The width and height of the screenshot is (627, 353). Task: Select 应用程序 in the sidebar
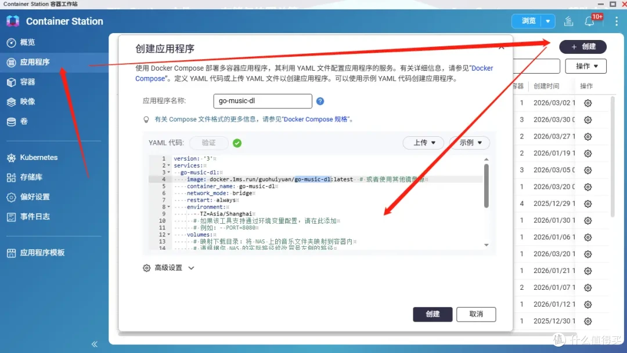[35, 62]
